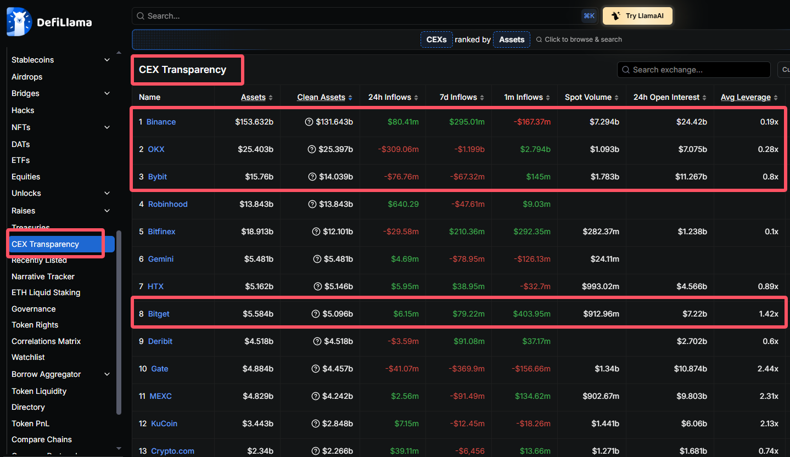Click the magnifier icon in the Search exchange box

pyautogui.click(x=626, y=70)
